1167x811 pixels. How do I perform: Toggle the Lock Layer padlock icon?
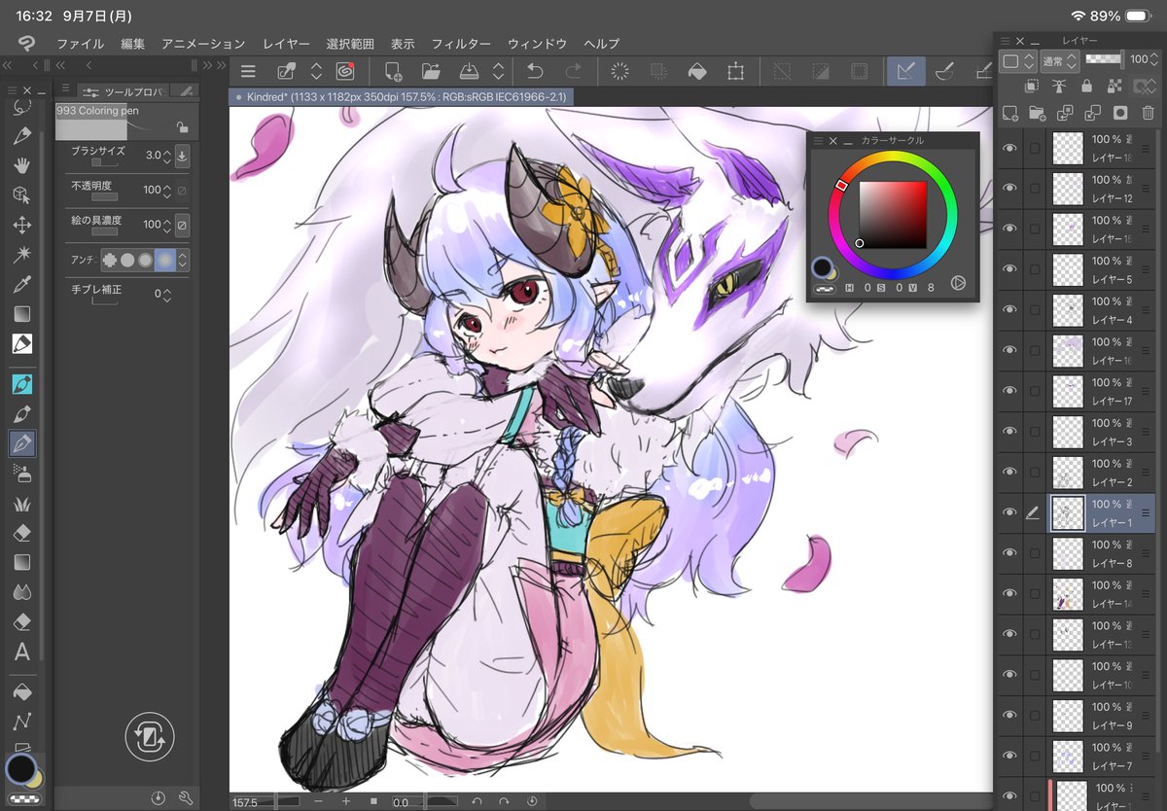pyautogui.click(x=1086, y=86)
